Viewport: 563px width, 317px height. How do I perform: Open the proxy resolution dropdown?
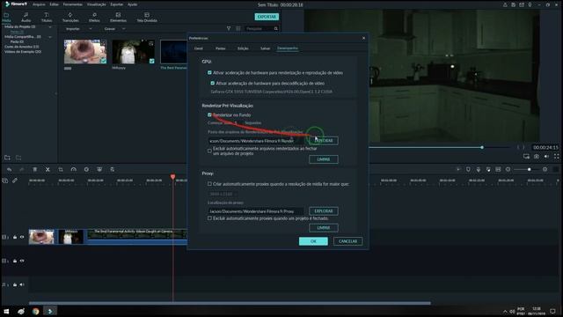(223, 194)
